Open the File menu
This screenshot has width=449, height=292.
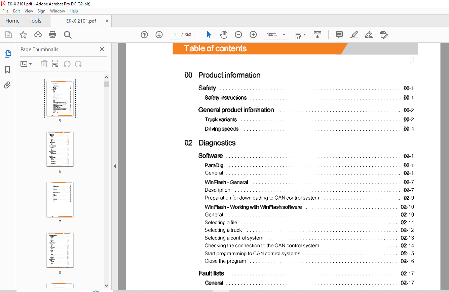tap(5, 11)
